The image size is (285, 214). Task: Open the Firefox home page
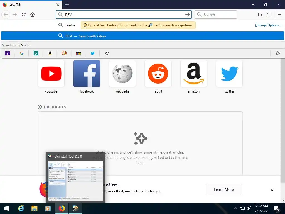pyautogui.click(x=33, y=14)
